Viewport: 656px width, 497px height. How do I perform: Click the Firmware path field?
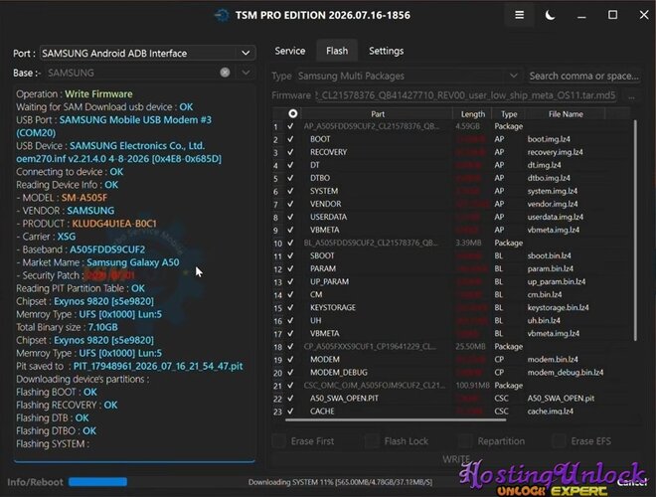pyautogui.click(x=466, y=95)
